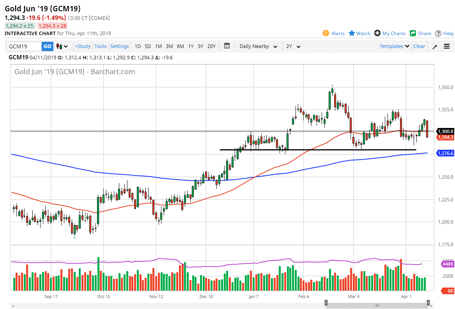Open the calendar date range picker
Viewport: 455px width, 309px height.
(x=227, y=46)
